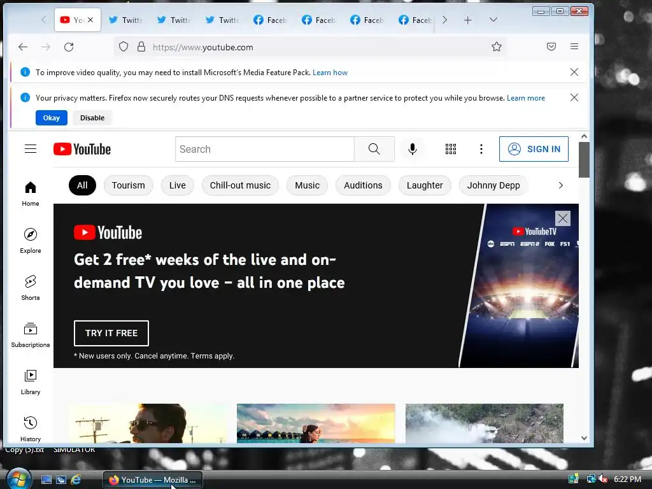Bookmark this page with the star icon
The image size is (652, 489).
coord(497,46)
